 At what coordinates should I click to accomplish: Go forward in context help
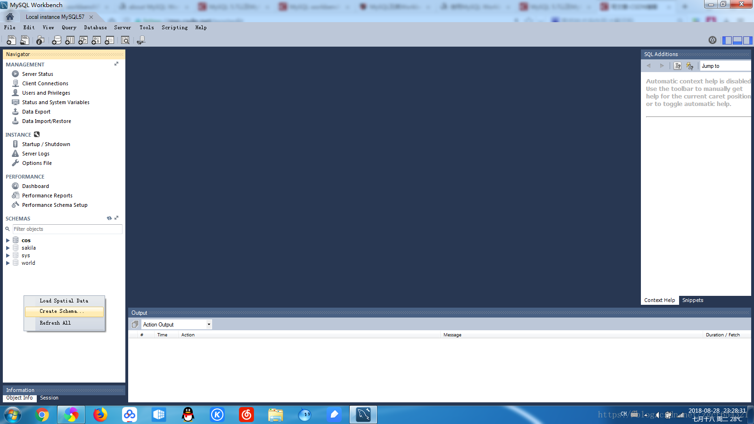pos(662,66)
